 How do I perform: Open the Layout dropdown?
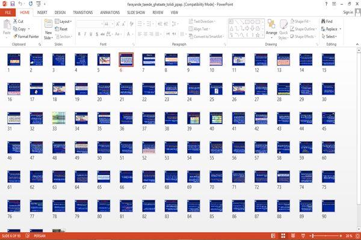pos(63,22)
